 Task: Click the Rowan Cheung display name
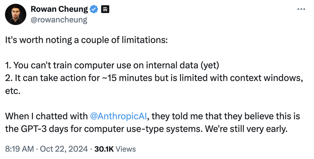(59, 9)
